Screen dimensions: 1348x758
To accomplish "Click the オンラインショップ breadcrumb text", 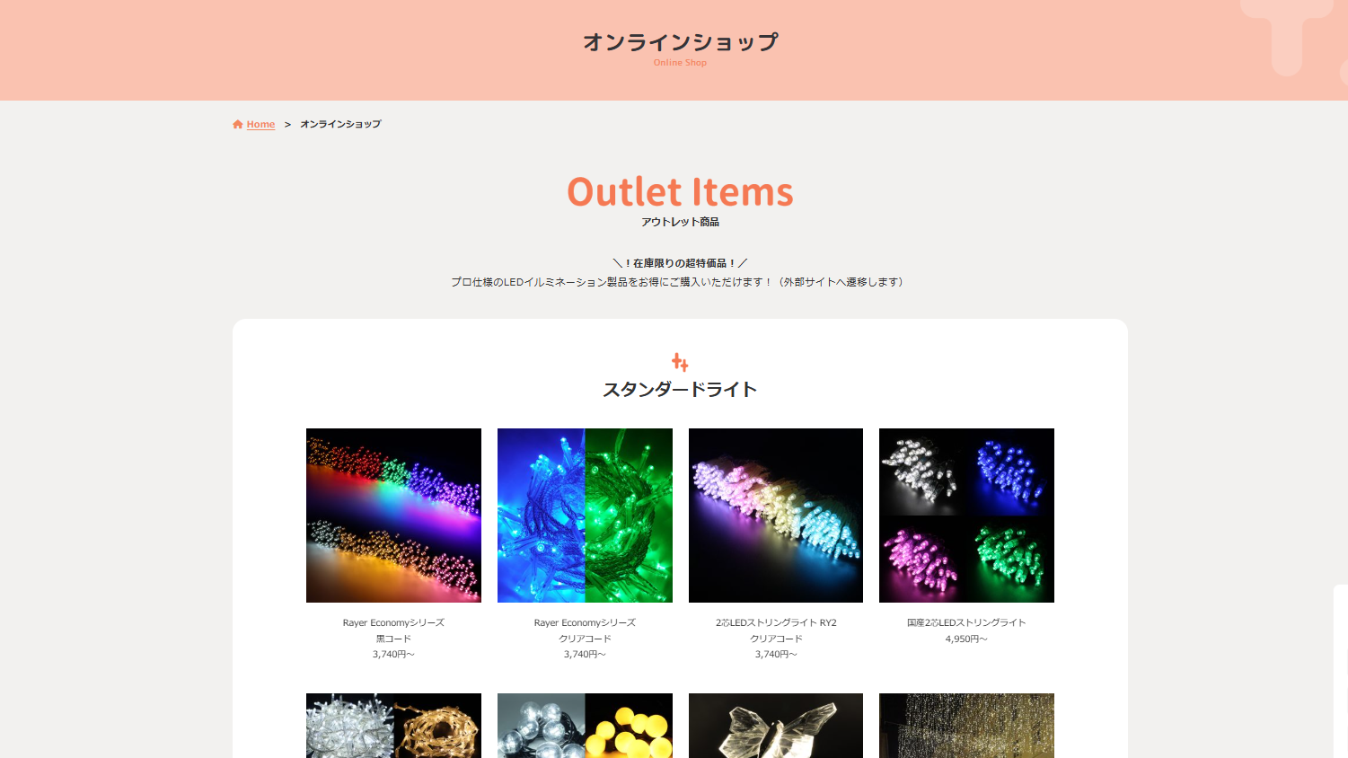I will click(340, 125).
